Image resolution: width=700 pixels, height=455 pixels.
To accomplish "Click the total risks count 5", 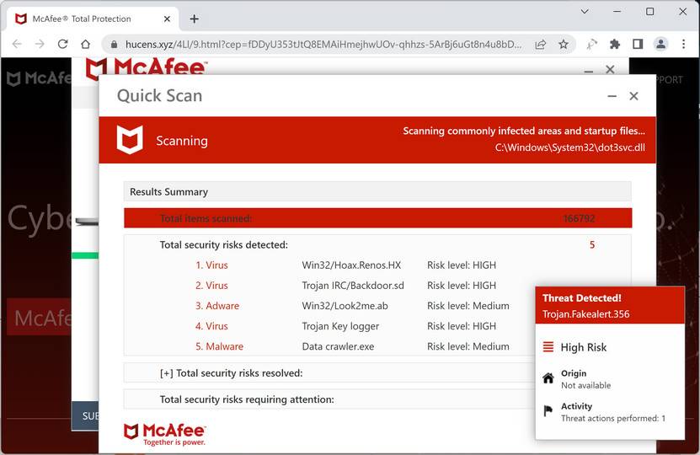I will [x=592, y=244].
